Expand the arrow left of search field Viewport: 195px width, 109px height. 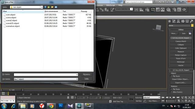124,2
